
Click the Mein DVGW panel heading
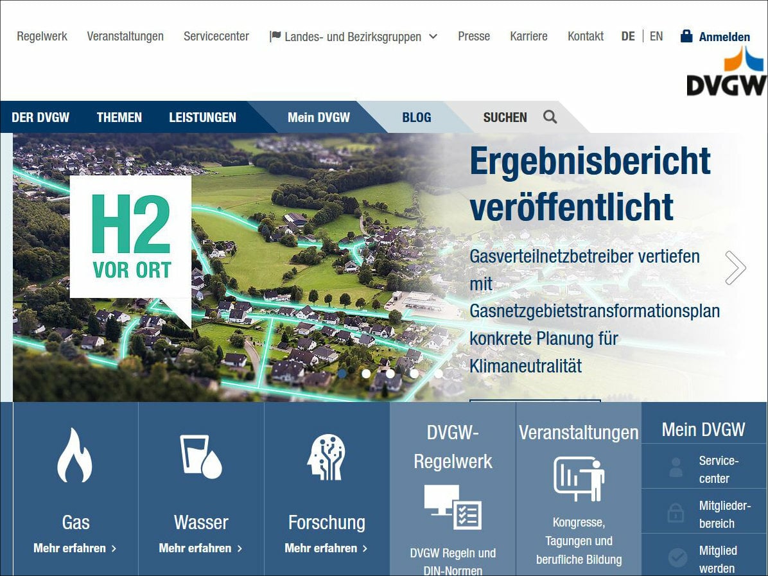tap(703, 430)
